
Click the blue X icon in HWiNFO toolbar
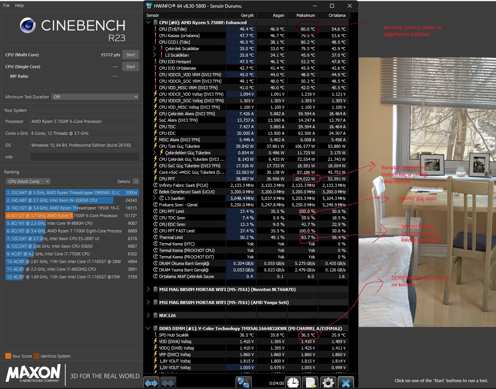346,382
